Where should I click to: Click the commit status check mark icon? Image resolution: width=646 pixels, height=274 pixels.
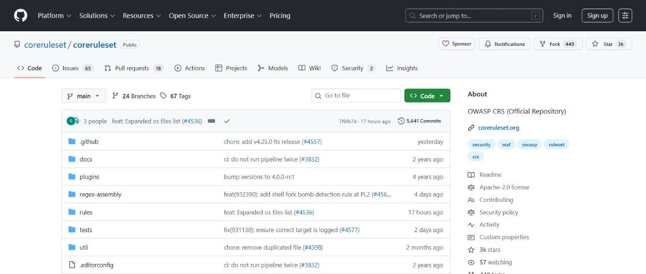coord(227,121)
